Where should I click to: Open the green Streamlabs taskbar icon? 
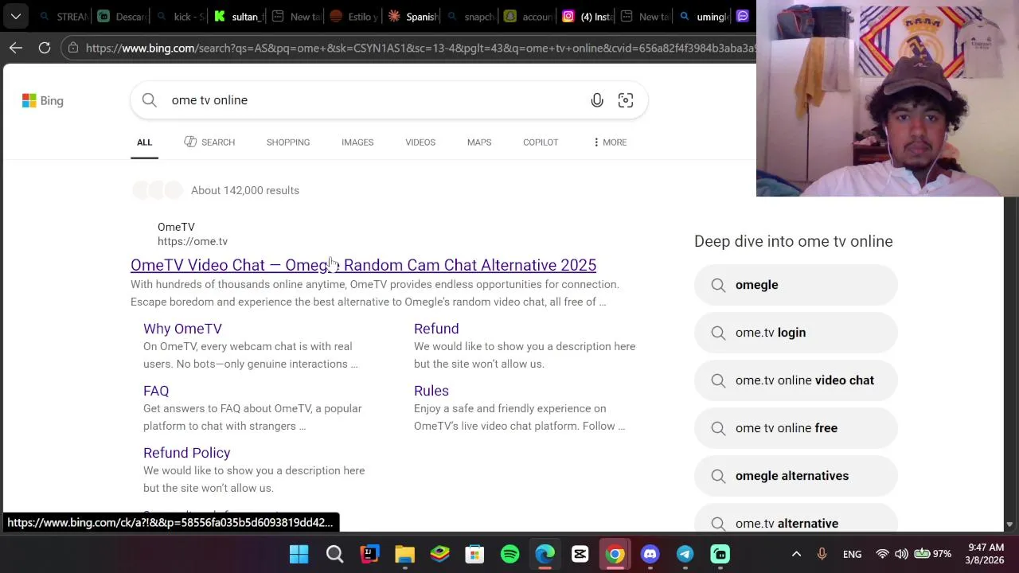(x=720, y=554)
